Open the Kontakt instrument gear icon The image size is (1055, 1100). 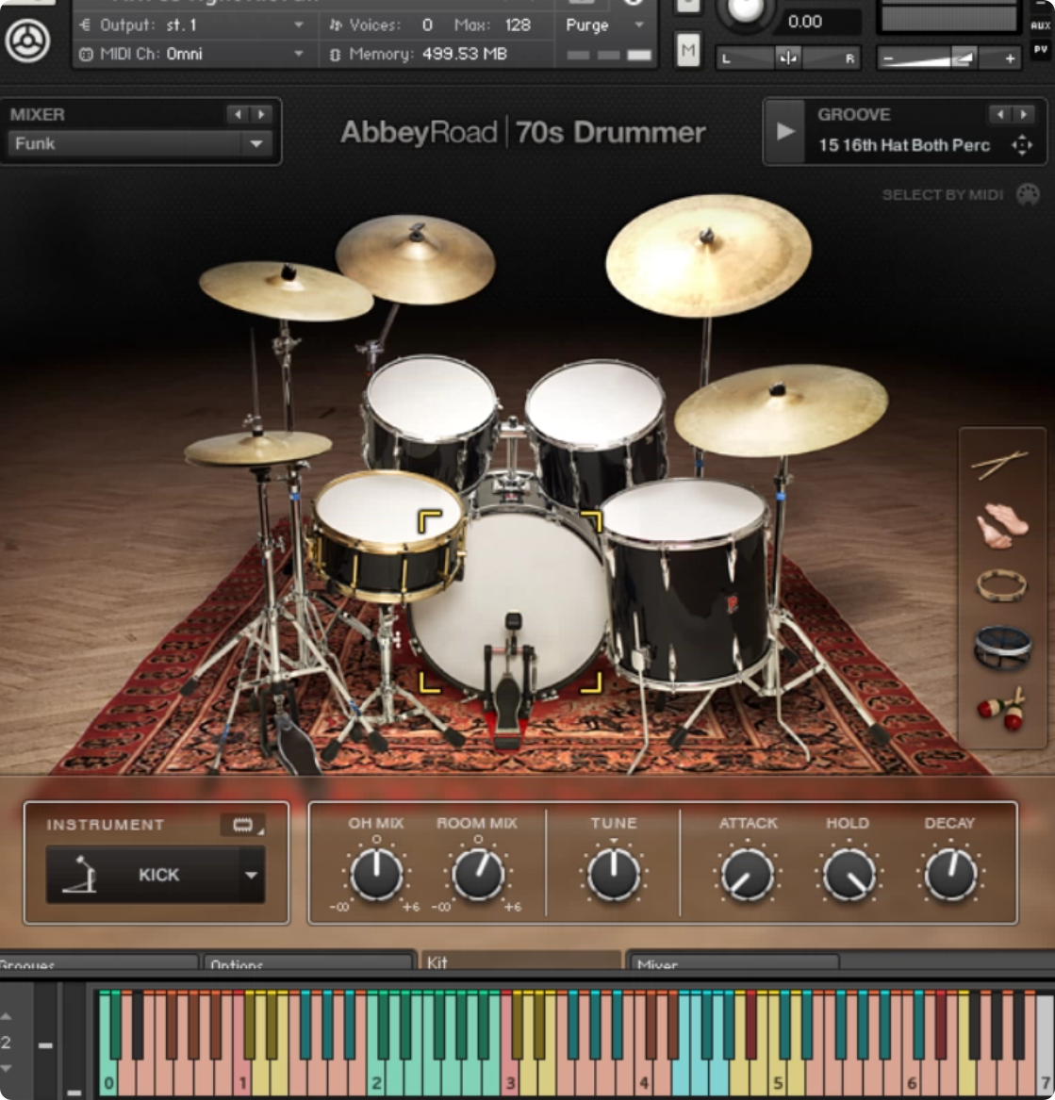[x=27, y=41]
